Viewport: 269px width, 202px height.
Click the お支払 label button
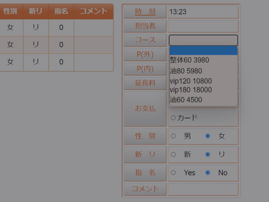pos(145,108)
